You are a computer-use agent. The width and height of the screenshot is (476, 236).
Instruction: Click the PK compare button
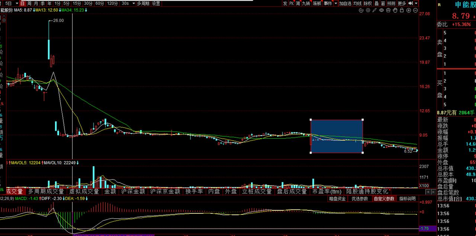[292, 3]
